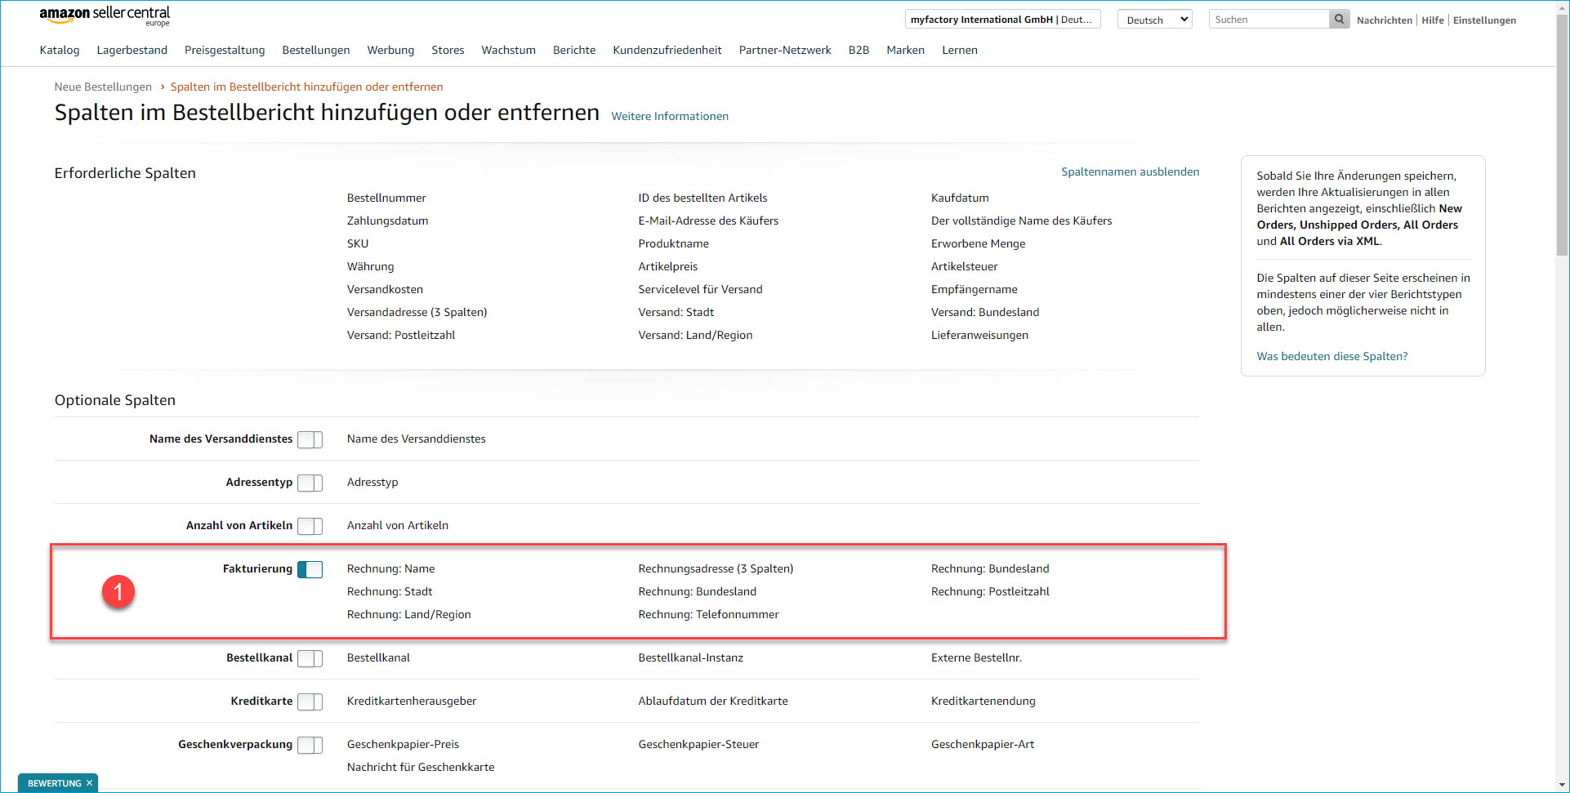Open the Werbung menu
Image resolution: width=1570 pixels, height=793 pixels.
[x=390, y=50]
